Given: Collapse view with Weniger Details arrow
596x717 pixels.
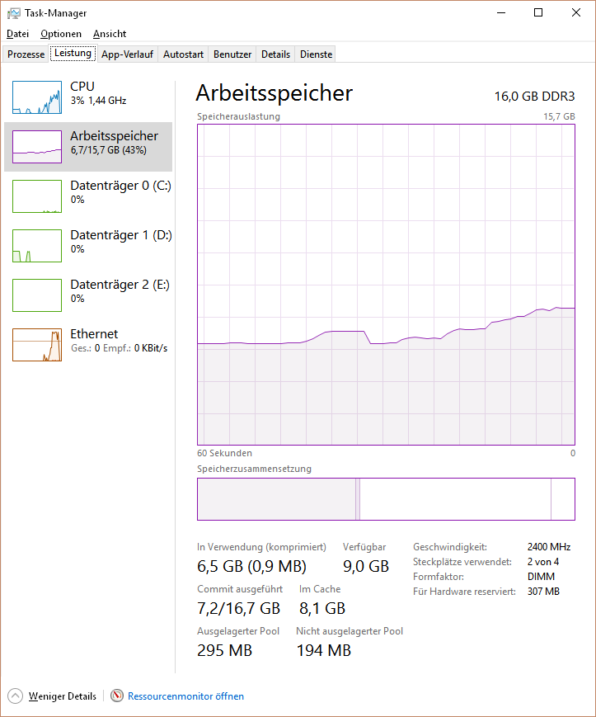Looking at the screenshot, I should pyautogui.click(x=15, y=696).
